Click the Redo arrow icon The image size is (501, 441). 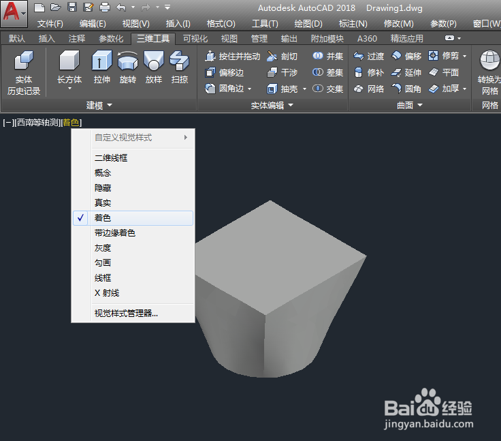click(x=146, y=7)
